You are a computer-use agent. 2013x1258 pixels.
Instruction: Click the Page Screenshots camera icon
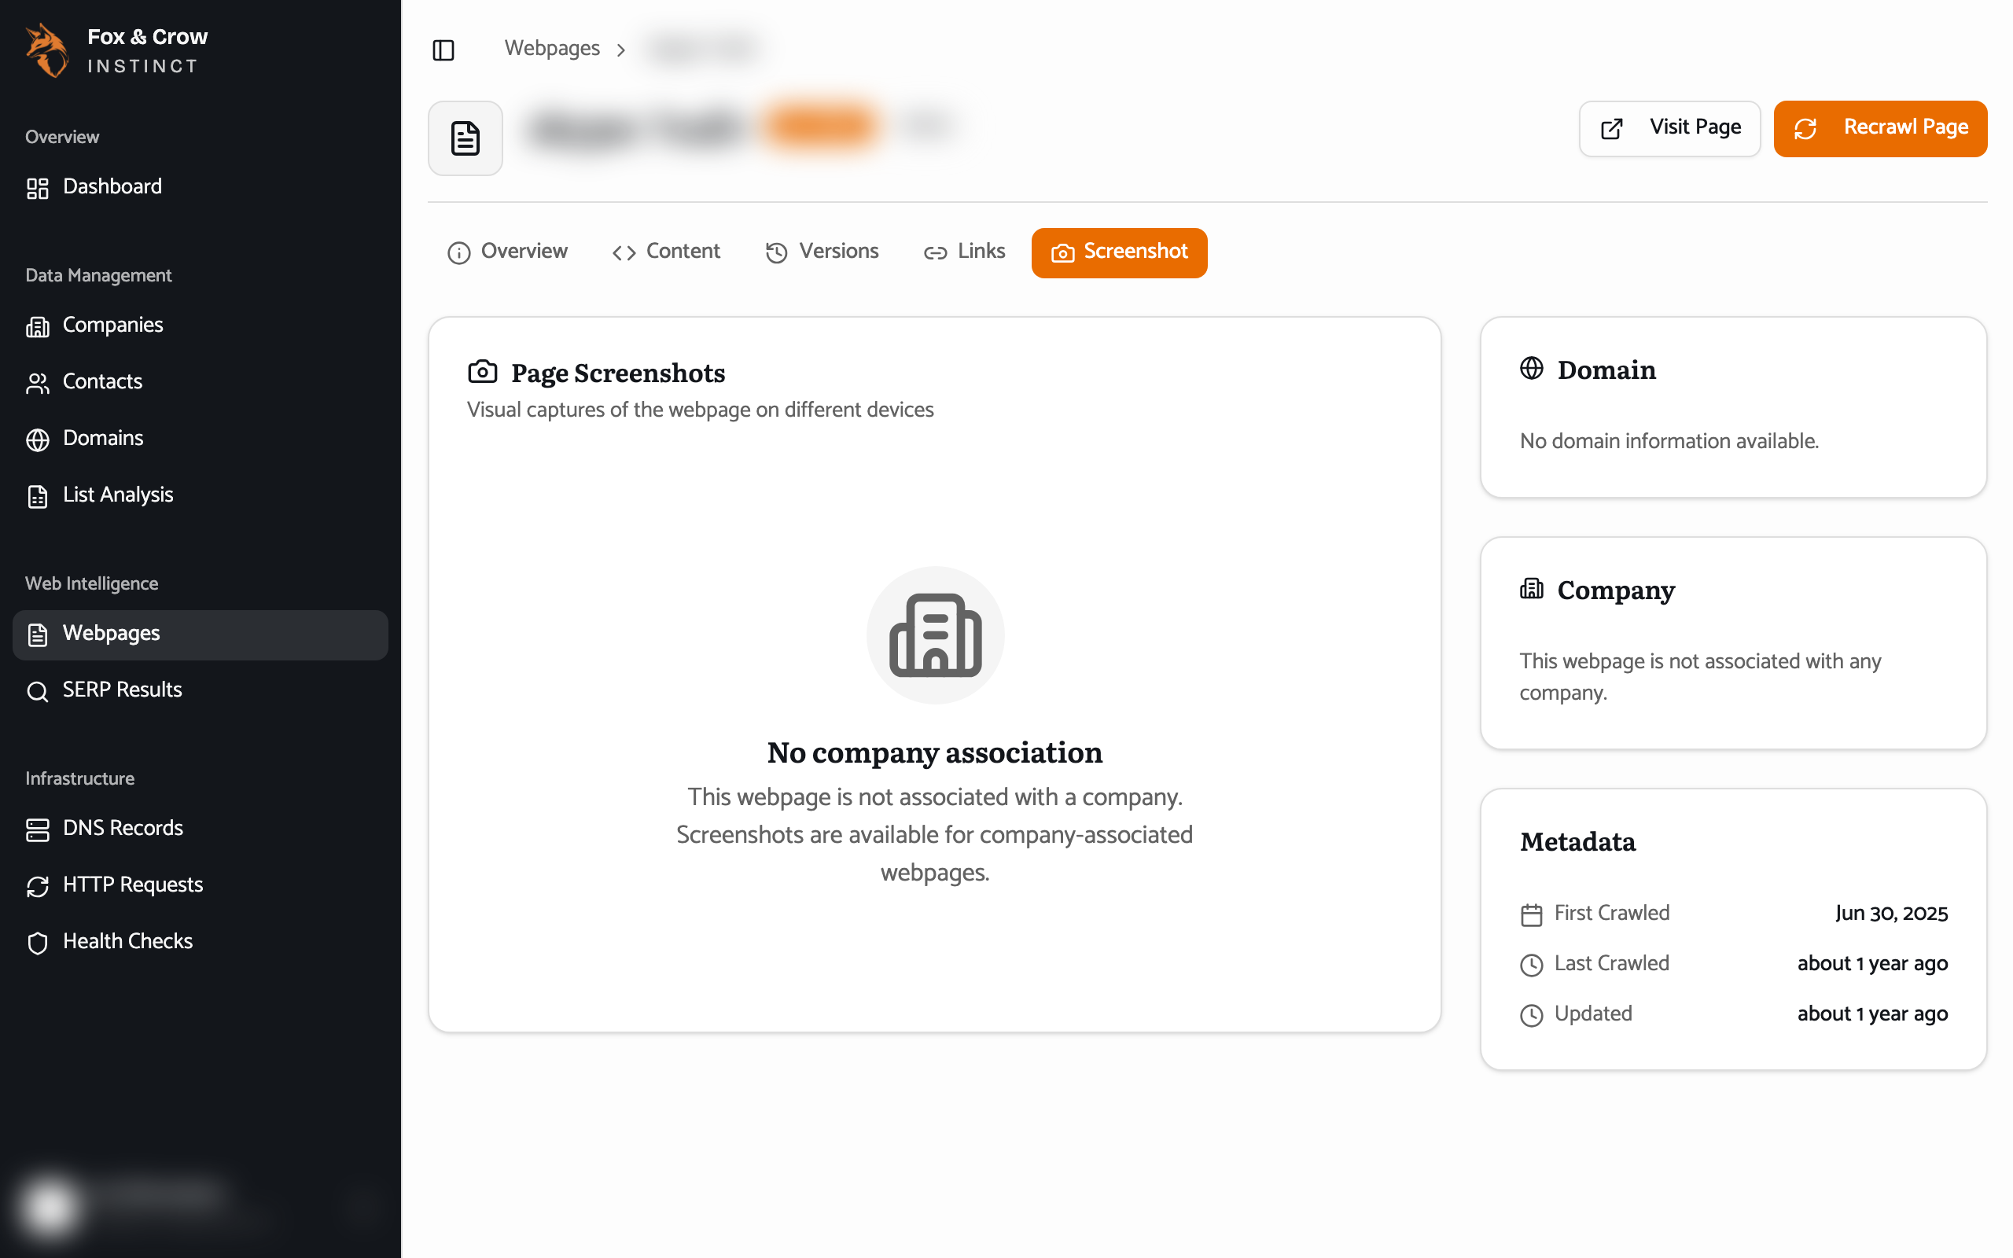[483, 371]
